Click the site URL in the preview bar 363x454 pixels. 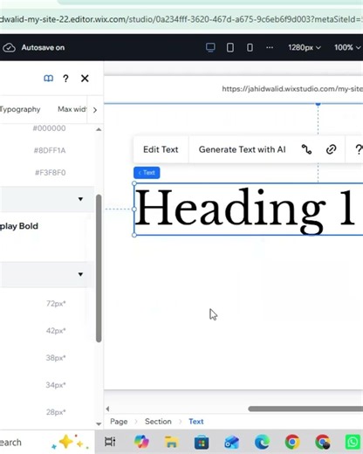point(292,89)
